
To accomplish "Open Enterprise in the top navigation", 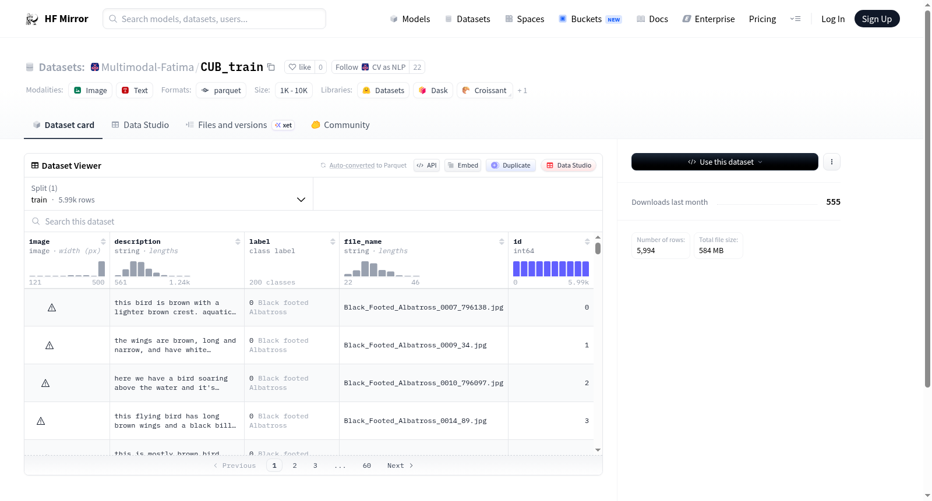I will pyautogui.click(x=709, y=19).
